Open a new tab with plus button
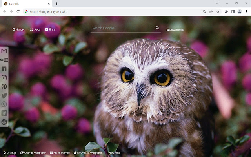Image resolution: width=251 pixels, height=157 pixels. [x=56, y=4]
